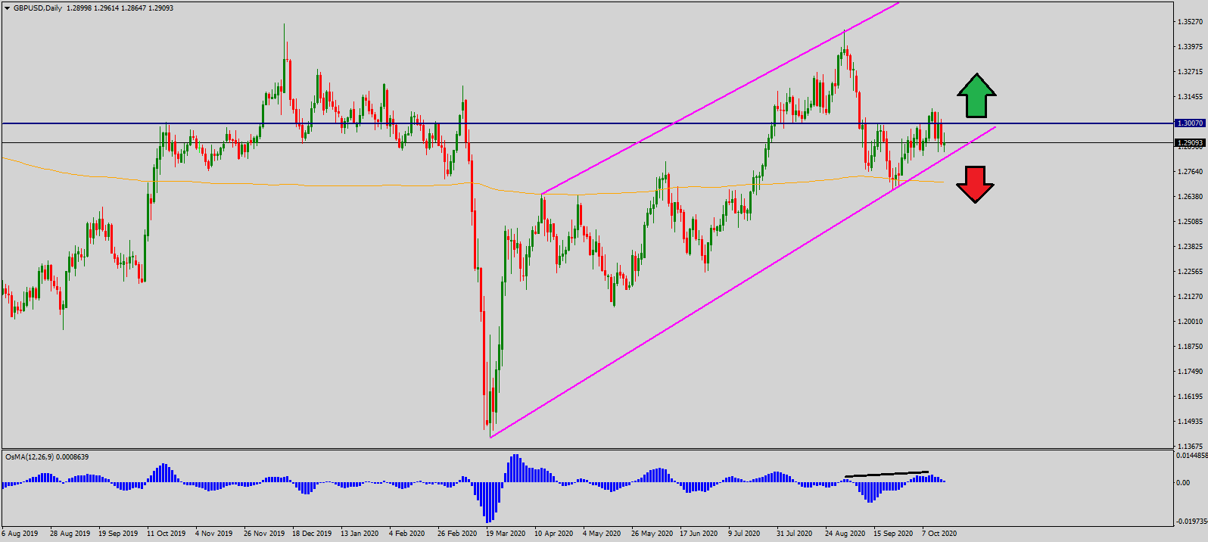Click the 1.23825 price axis label

1190,247
